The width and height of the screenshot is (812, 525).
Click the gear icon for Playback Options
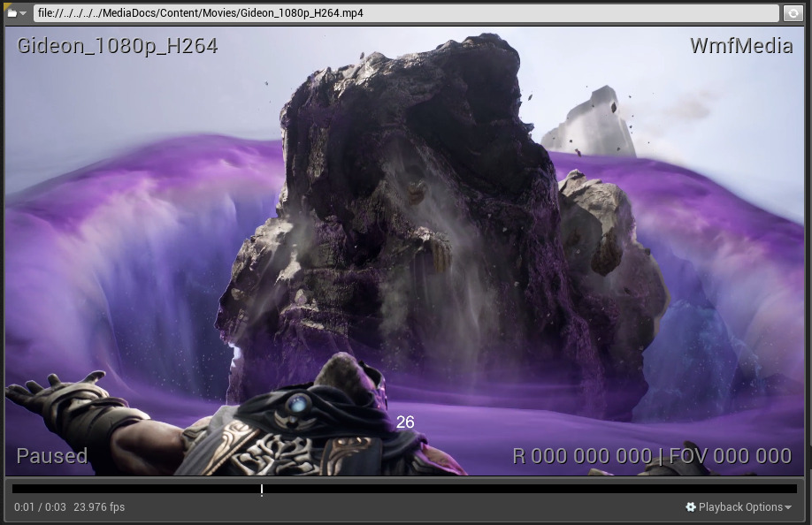[x=691, y=507]
